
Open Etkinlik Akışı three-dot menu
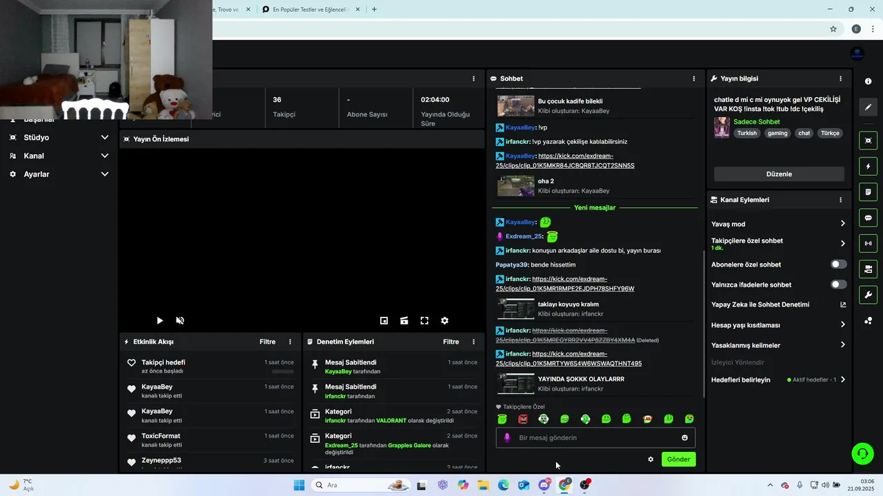[x=290, y=342]
